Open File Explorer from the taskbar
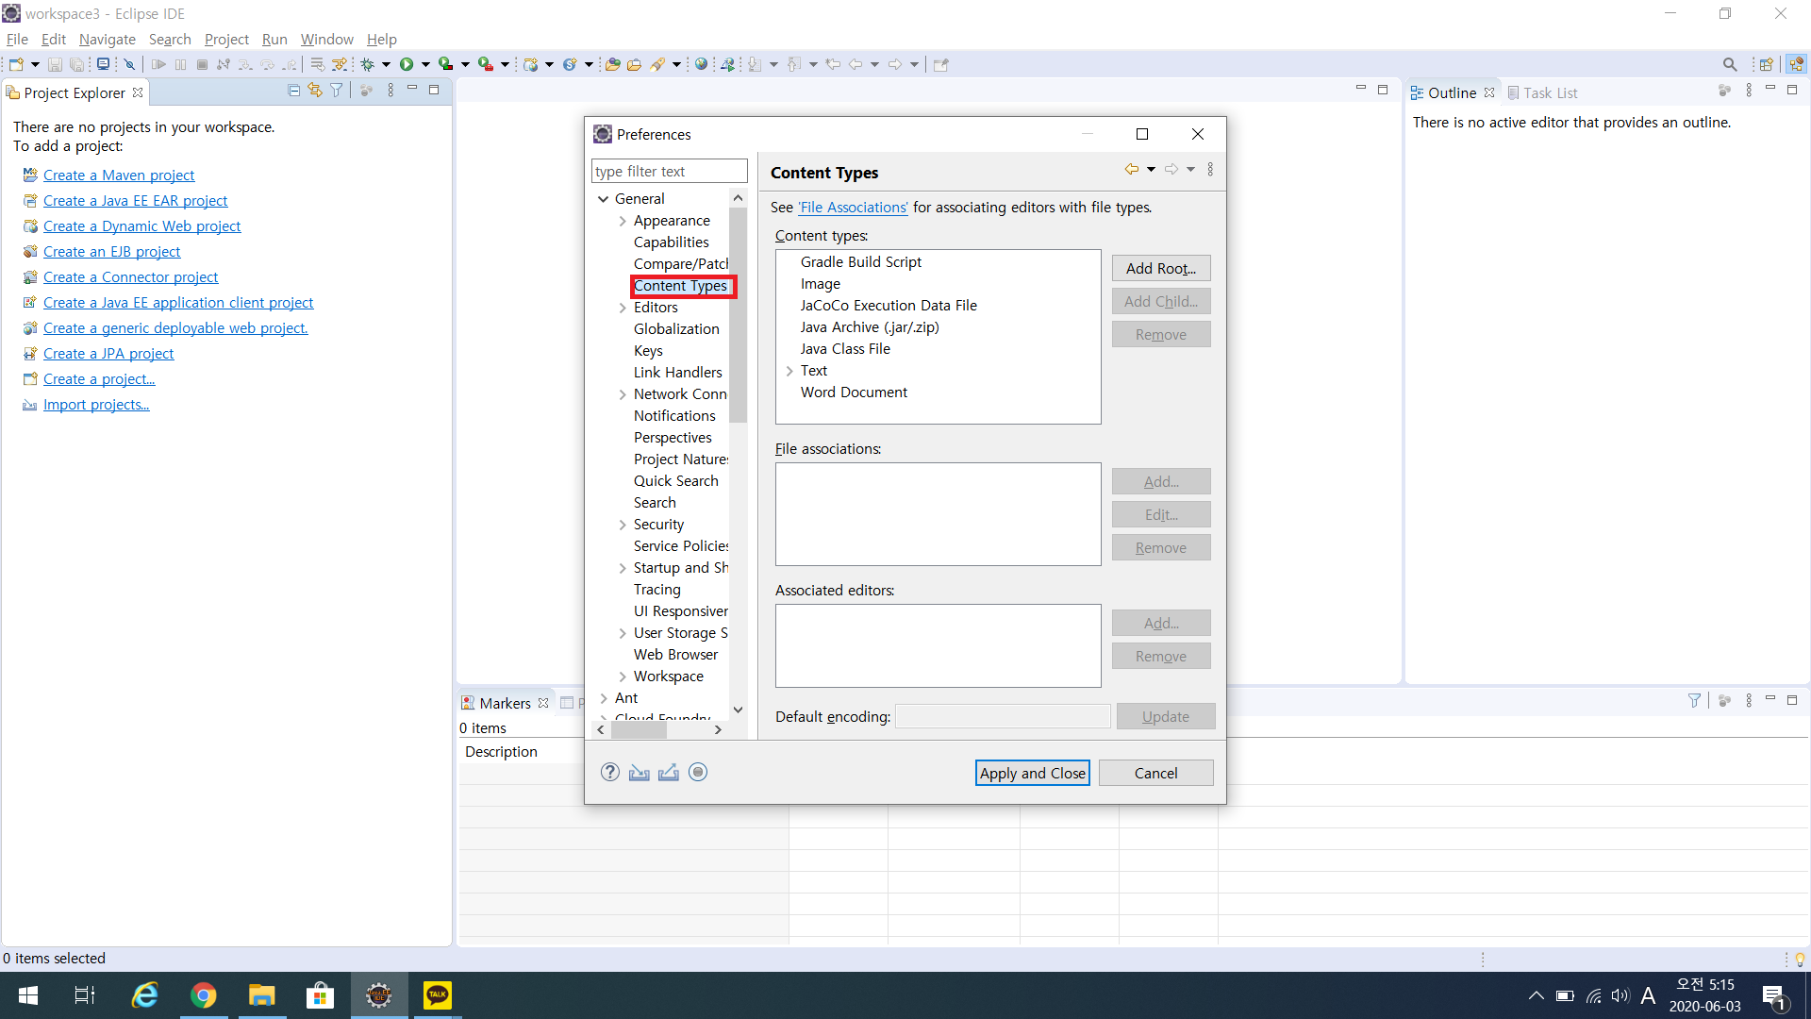Screen dimensions: 1811x1019 [261, 995]
